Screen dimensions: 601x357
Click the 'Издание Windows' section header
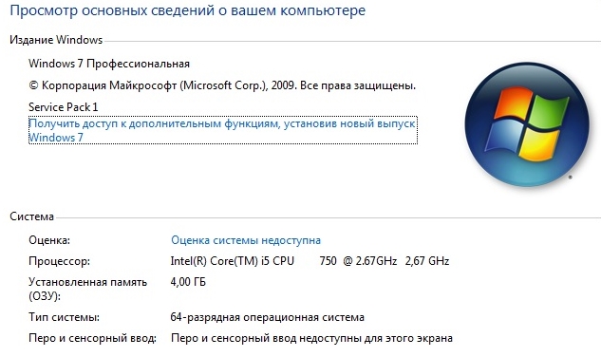pyautogui.click(x=56, y=40)
